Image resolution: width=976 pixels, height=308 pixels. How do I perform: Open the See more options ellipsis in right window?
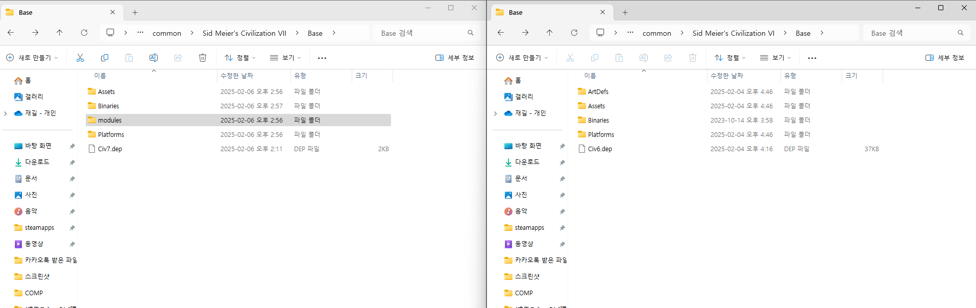click(x=812, y=58)
